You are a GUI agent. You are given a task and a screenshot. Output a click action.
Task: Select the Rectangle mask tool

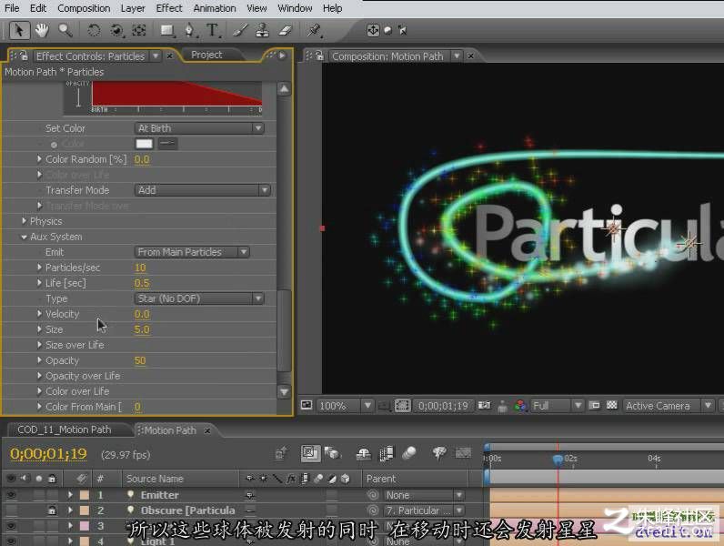pos(166,31)
